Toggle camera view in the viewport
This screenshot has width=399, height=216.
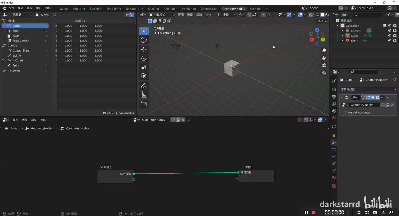[x=324, y=65]
